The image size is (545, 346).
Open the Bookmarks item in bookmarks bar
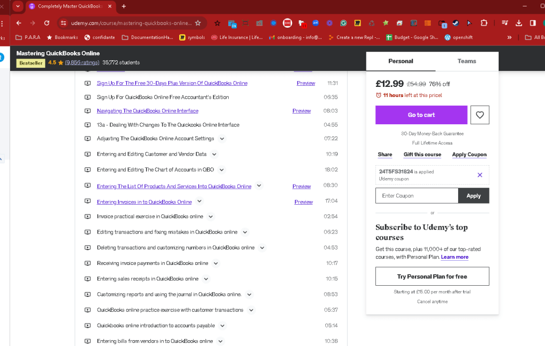coord(62,37)
